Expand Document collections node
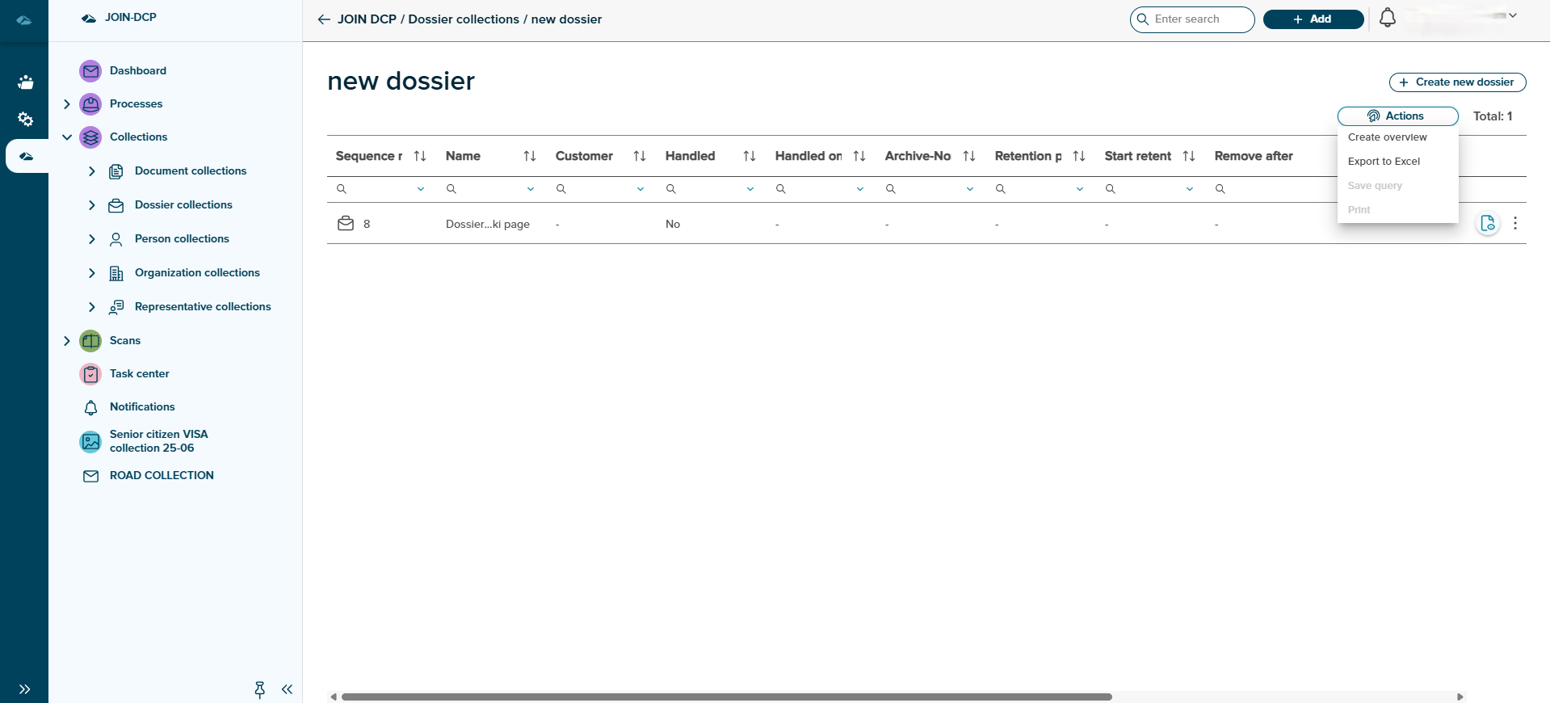 click(91, 171)
